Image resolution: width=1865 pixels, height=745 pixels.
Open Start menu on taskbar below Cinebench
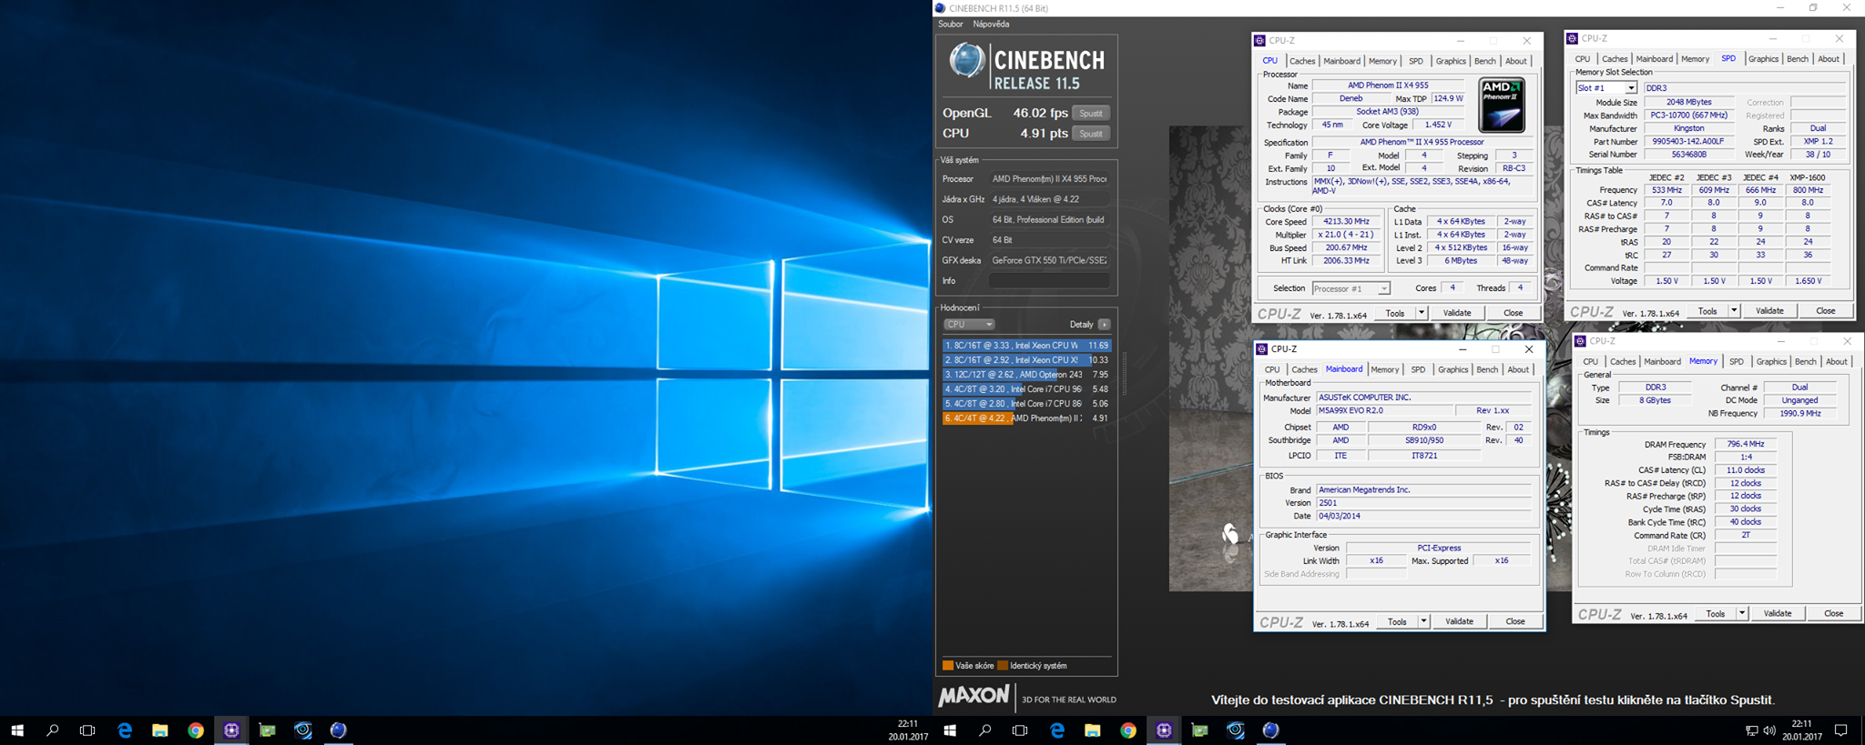coord(950,730)
